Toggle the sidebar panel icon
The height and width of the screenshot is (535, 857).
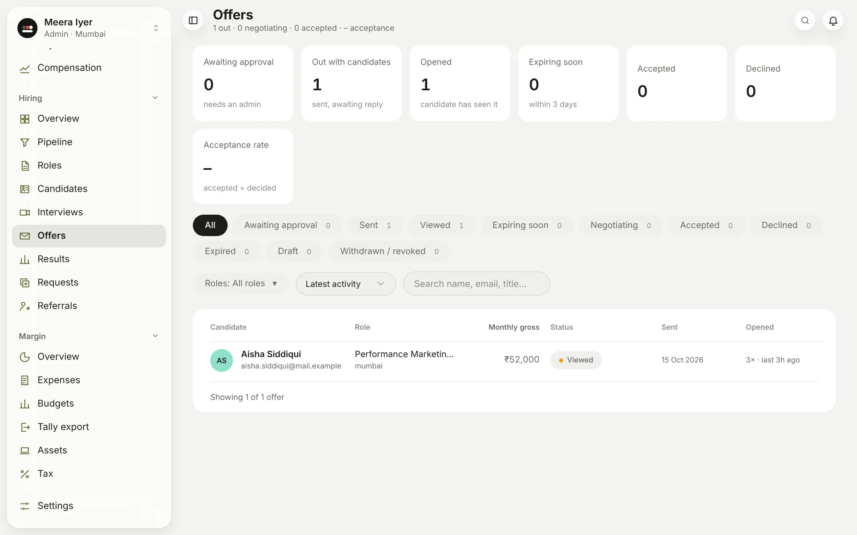pos(193,20)
